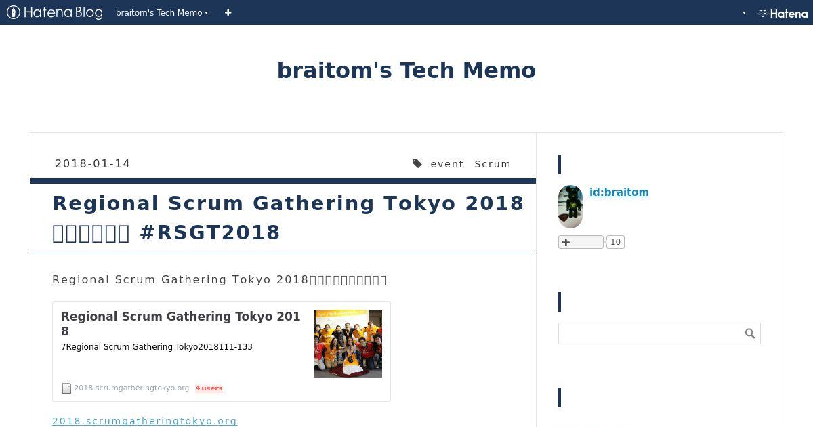Select the event category tag
Image resolution: width=813 pixels, height=427 pixels.
pyautogui.click(x=447, y=164)
